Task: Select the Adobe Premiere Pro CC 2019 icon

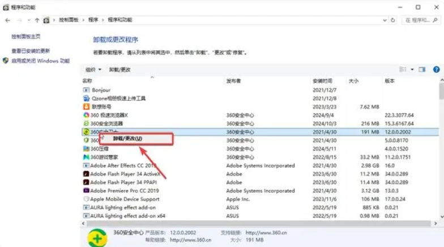Action: pyautogui.click(x=86, y=191)
